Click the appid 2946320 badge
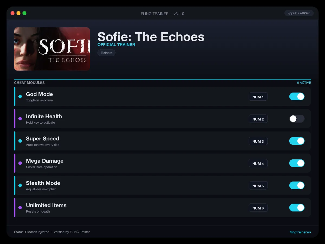Screen dimensions: 325x244 click(299, 13)
